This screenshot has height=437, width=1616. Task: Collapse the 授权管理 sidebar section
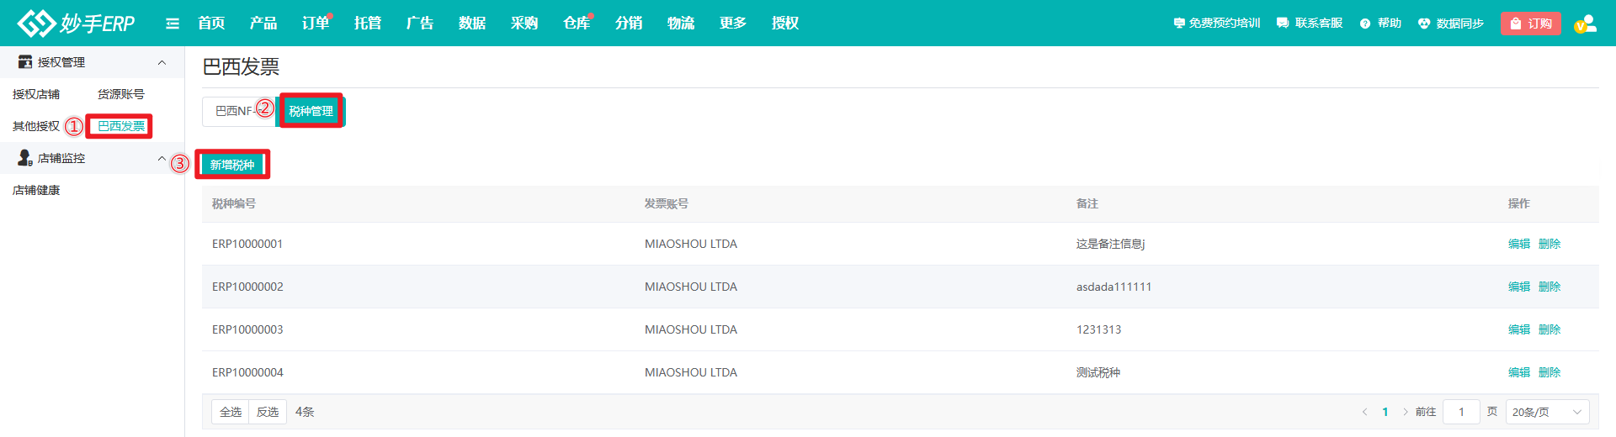click(x=162, y=62)
